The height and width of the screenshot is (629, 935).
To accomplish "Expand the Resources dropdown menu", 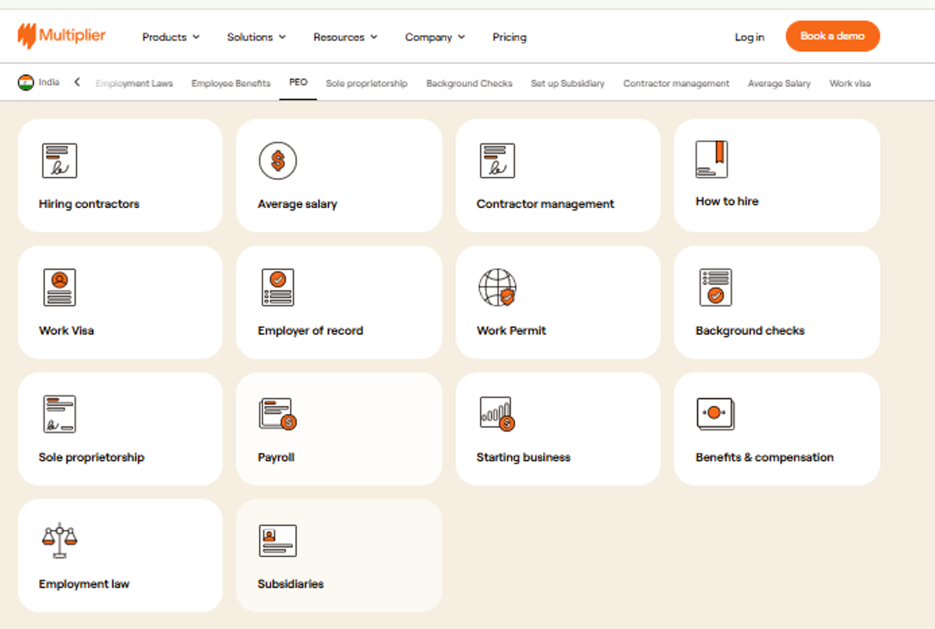I will point(345,37).
